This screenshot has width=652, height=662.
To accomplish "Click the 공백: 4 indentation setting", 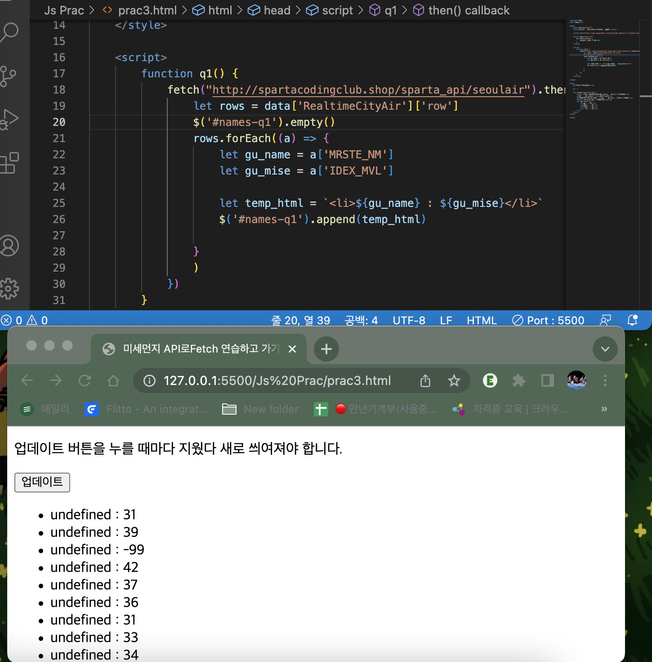I will 361,320.
